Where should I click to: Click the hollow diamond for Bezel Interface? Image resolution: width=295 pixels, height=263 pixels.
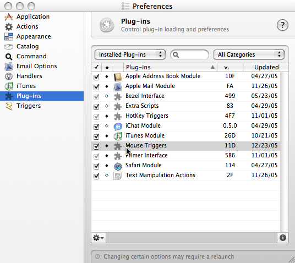(x=107, y=96)
